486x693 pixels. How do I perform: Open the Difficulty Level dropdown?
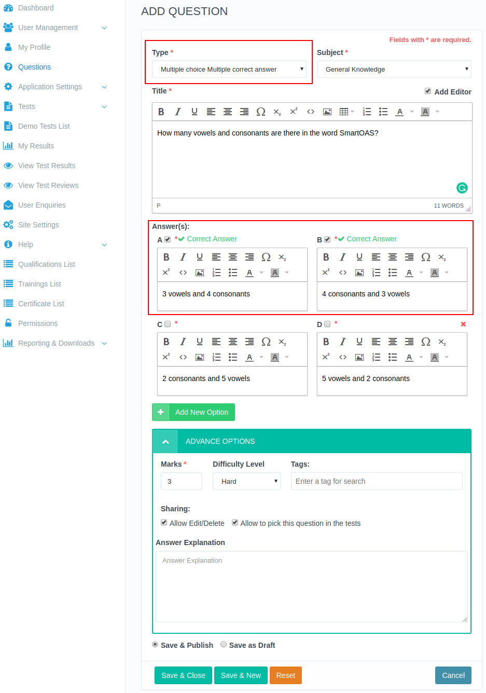tap(246, 481)
